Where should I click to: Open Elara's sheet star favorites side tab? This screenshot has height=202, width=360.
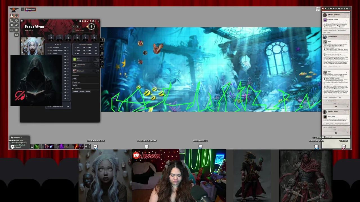[102, 66]
